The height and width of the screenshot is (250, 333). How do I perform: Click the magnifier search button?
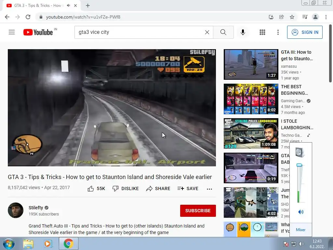pos(223,32)
